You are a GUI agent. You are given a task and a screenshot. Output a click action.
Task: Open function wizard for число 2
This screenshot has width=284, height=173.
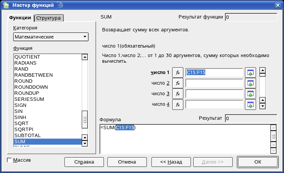tap(177, 83)
